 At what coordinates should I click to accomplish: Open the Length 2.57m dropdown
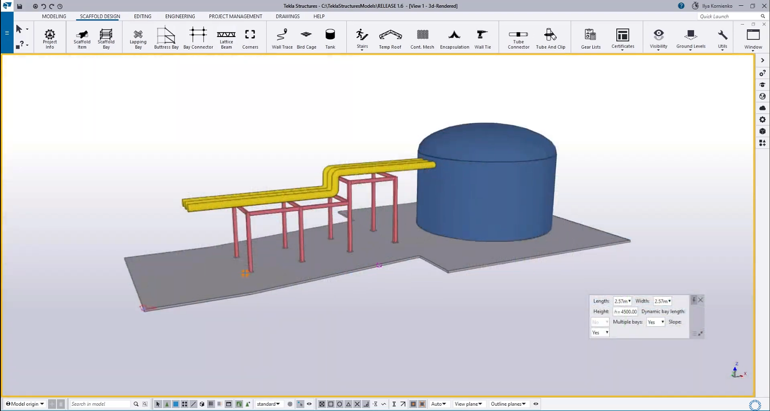pos(622,301)
